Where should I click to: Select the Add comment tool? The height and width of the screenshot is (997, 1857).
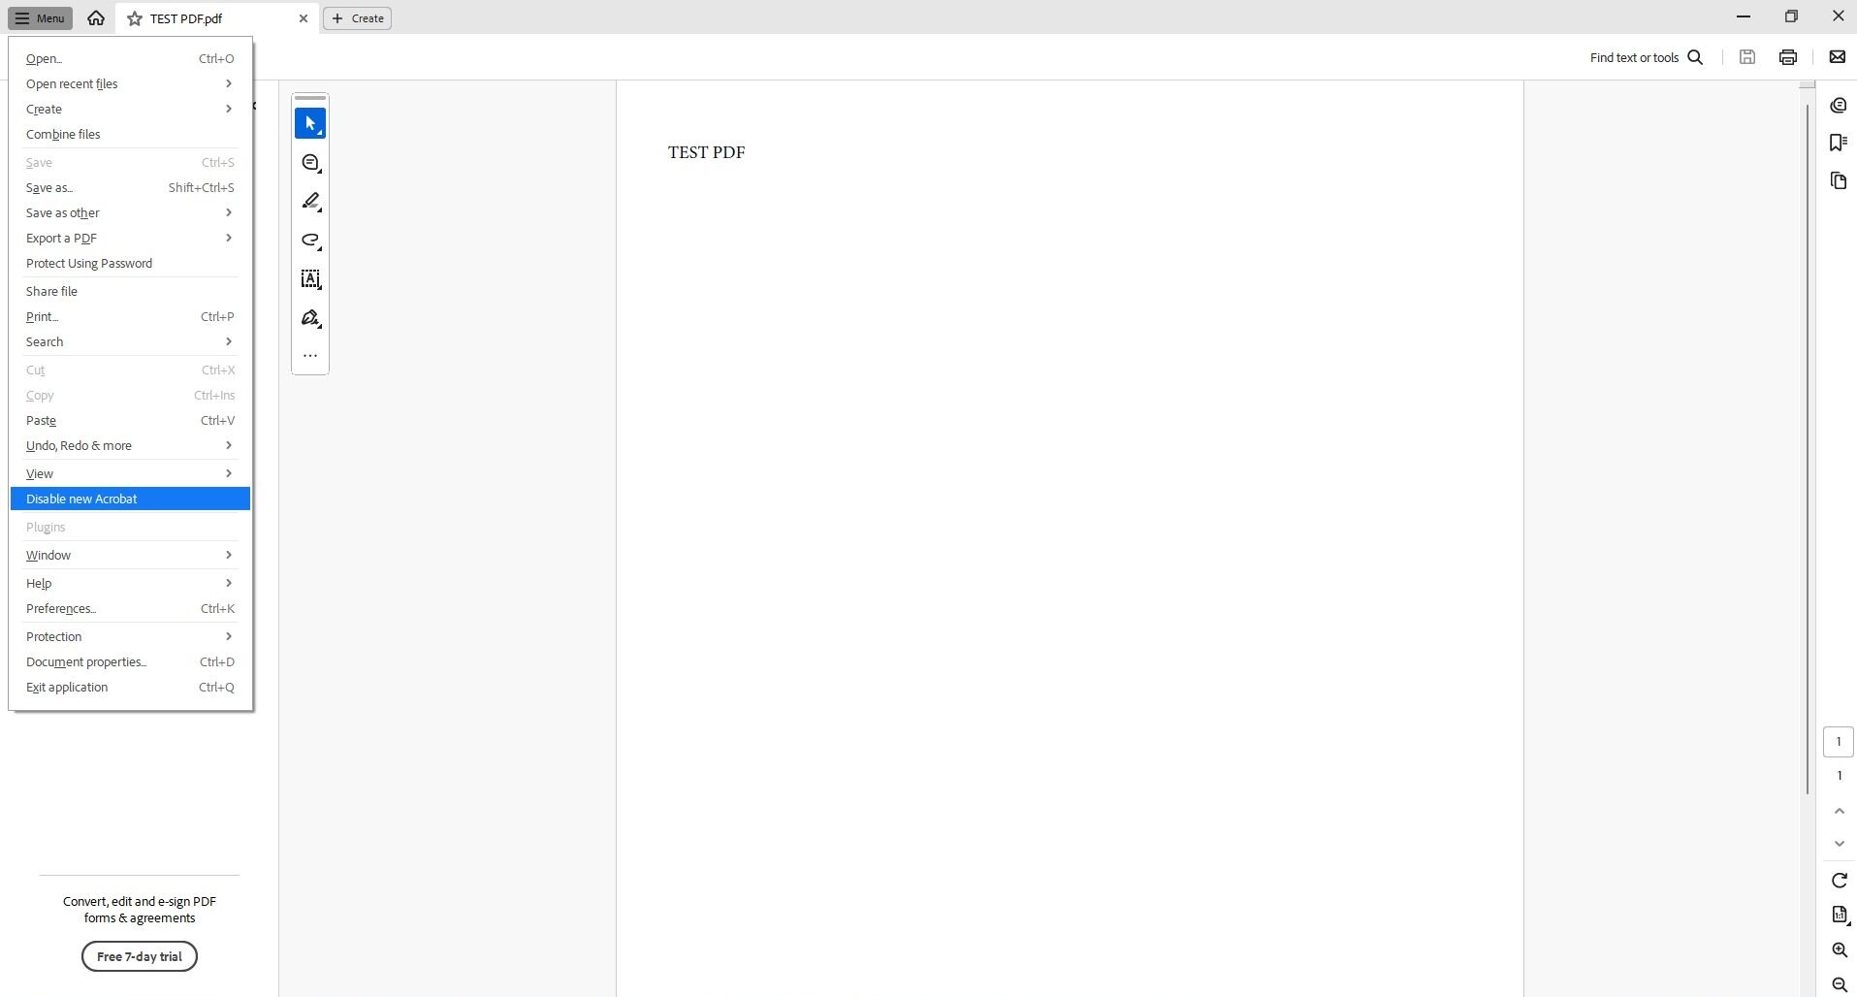pyautogui.click(x=310, y=163)
